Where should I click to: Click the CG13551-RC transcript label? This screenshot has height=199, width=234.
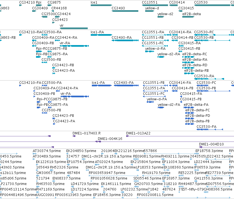[x=153, y=43]
